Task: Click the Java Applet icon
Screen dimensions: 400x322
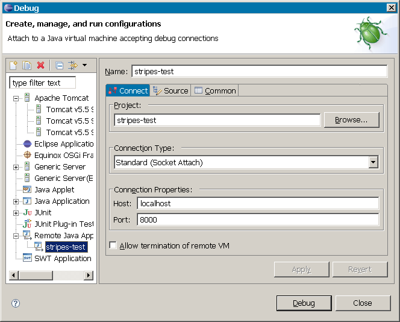Action: (27, 189)
